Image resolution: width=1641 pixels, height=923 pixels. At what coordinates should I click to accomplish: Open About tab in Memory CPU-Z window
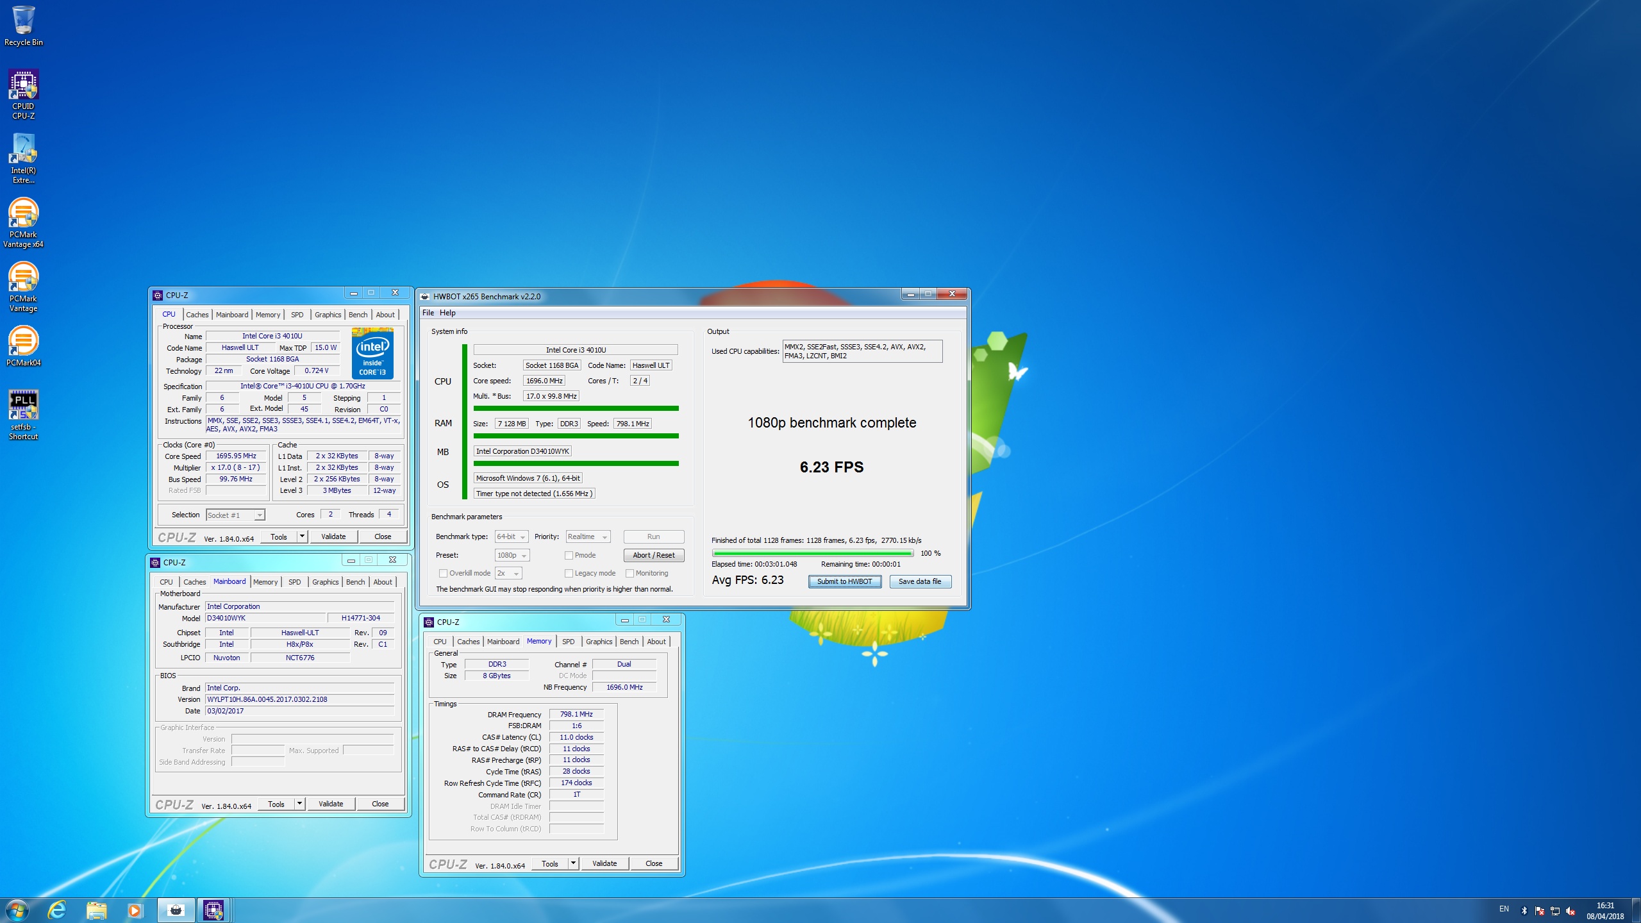tap(656, 642)
